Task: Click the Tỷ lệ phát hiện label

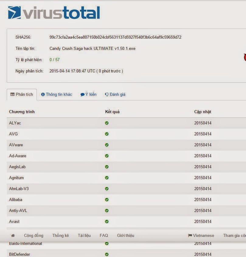Action: click(x=29, y=60)
